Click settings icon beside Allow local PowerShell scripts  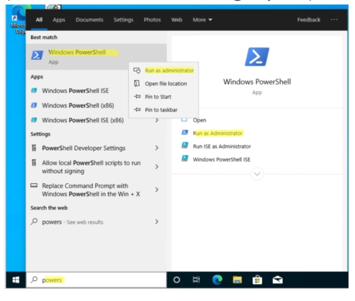click(x=34, y=162)
